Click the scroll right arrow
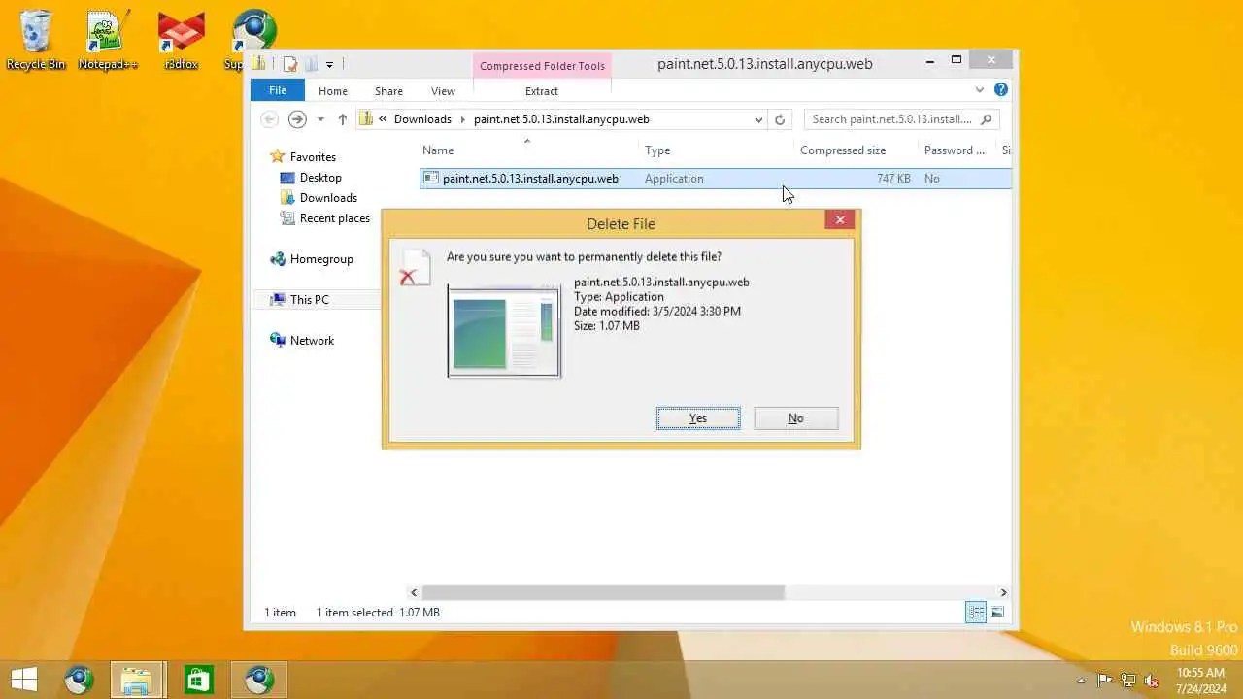Screen dimensions: 1243x699 pos(1003,592)
